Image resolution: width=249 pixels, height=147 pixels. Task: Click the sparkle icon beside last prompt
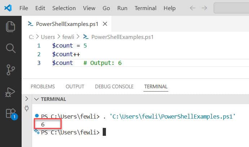point(37,132)
